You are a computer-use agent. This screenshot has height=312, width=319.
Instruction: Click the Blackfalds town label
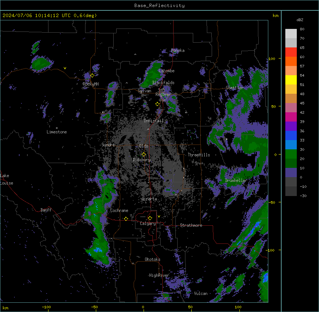tap(163, 83)
